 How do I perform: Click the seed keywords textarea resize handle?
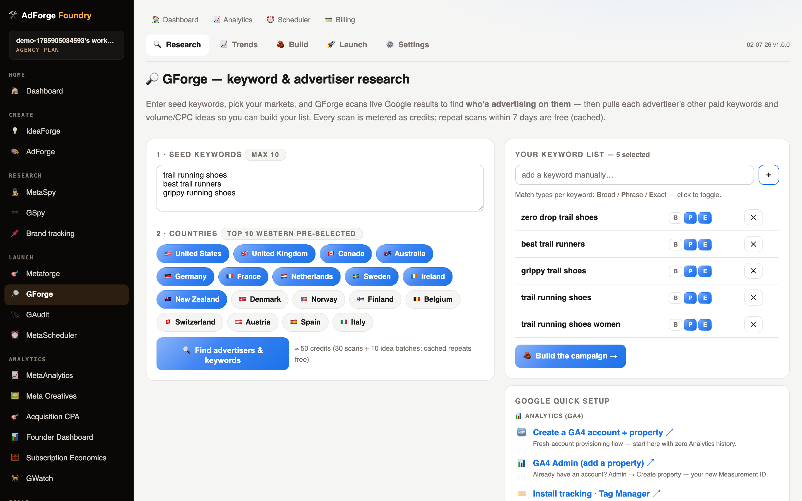click(x=481, y=208)
